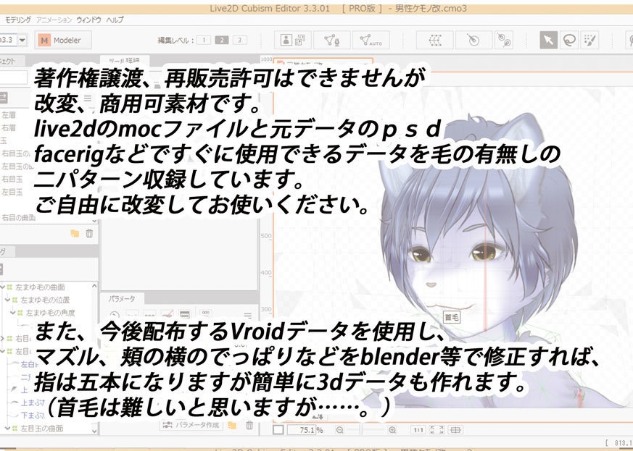Select the 右目の曲面 part row
Viewport: 633px width, 451px height.
(18, 218)
